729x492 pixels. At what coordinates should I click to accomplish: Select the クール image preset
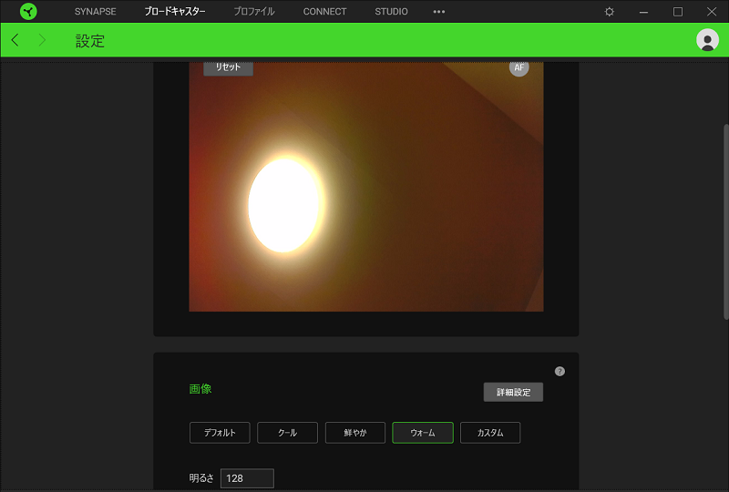[287, 433]
